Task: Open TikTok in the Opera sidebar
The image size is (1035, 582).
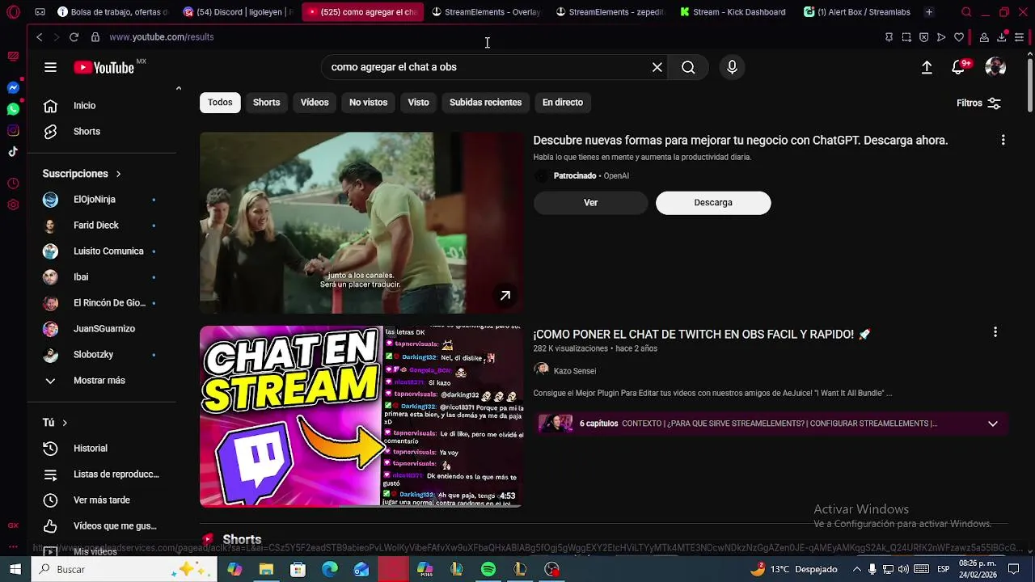Action: pyautogui.click(x=13, y=151)
